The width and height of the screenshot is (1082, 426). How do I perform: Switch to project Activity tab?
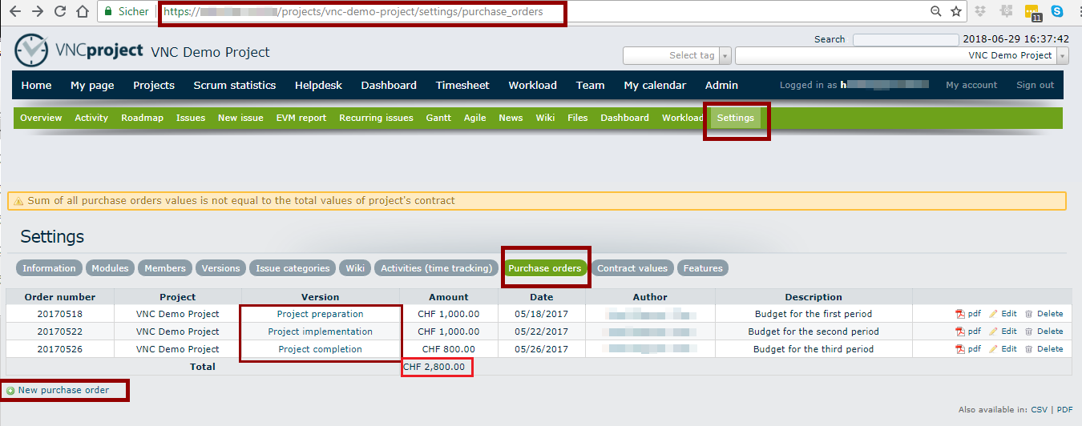pyautogui.click(x=91, y=118)
